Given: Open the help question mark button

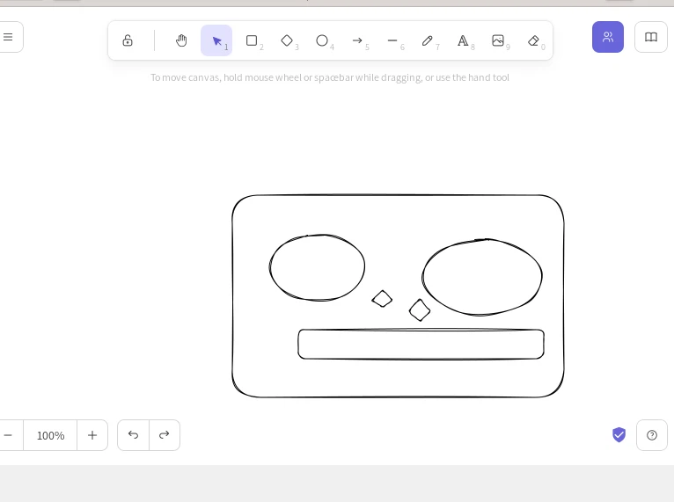Looking at the screenshot, I should click(x=652, y=435).
